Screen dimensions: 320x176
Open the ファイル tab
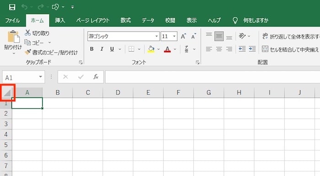point(12,21)
